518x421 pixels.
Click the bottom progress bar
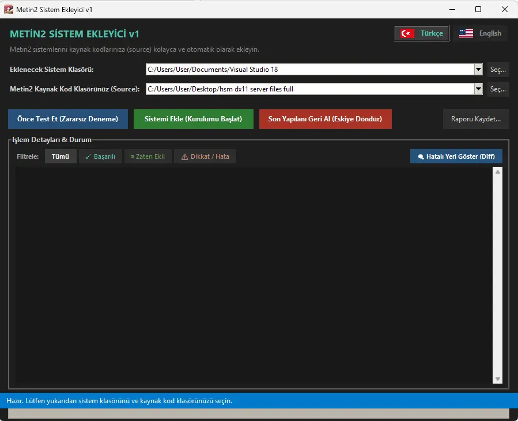[259, 414]
